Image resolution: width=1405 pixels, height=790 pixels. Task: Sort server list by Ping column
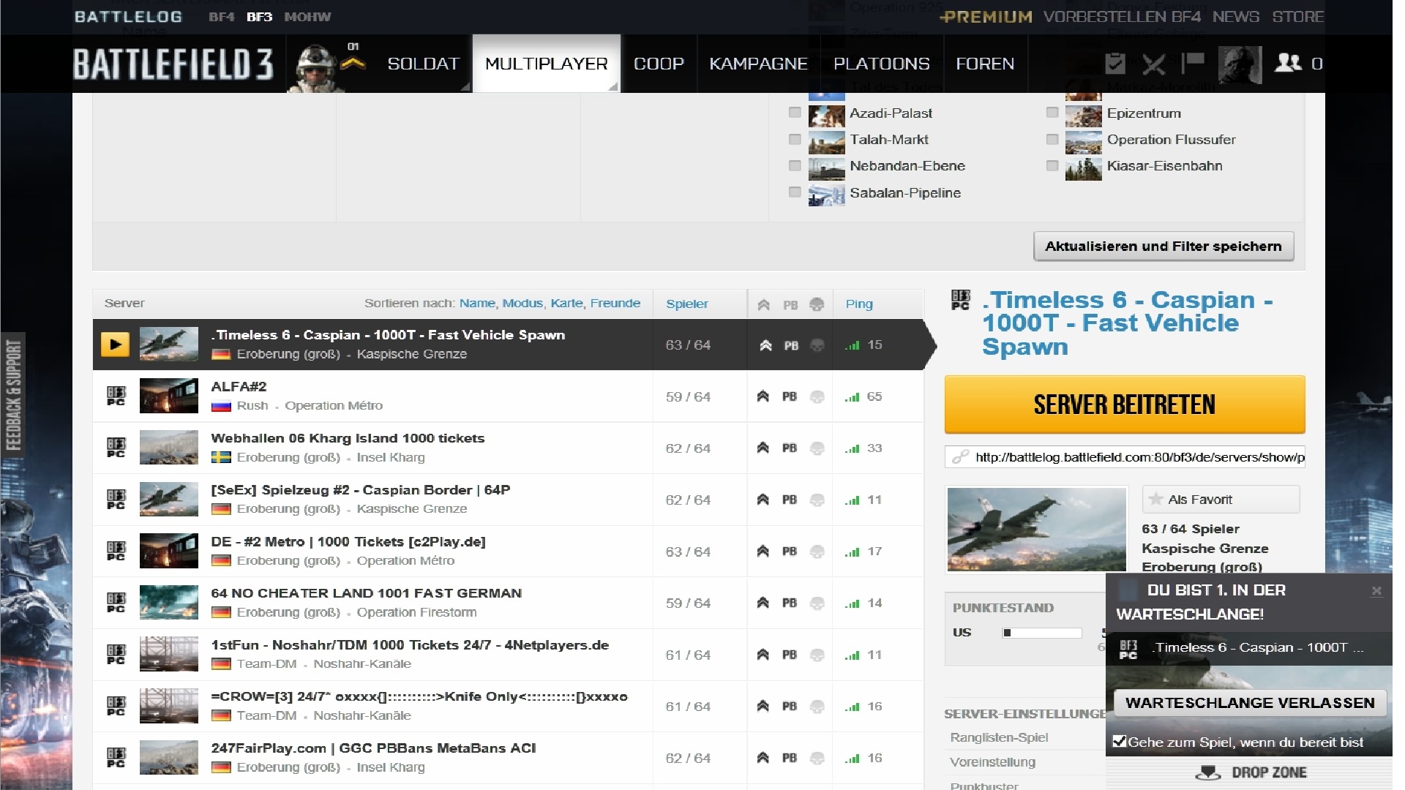point(859,304)
